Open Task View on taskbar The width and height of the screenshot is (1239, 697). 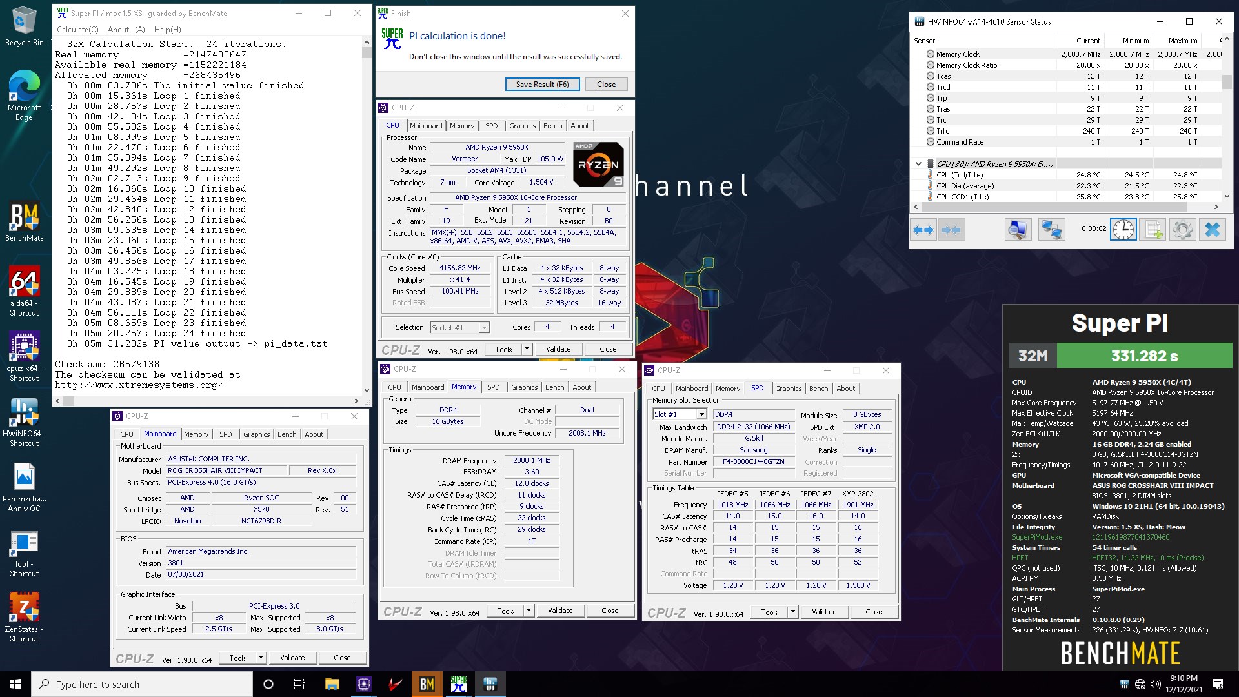[299, 684]
